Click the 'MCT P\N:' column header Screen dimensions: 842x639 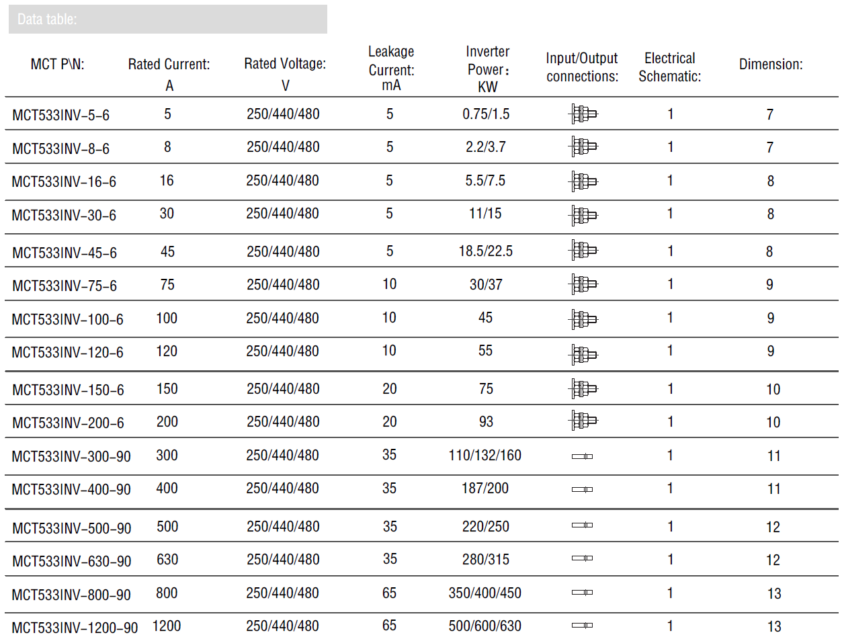pos(57,65)
